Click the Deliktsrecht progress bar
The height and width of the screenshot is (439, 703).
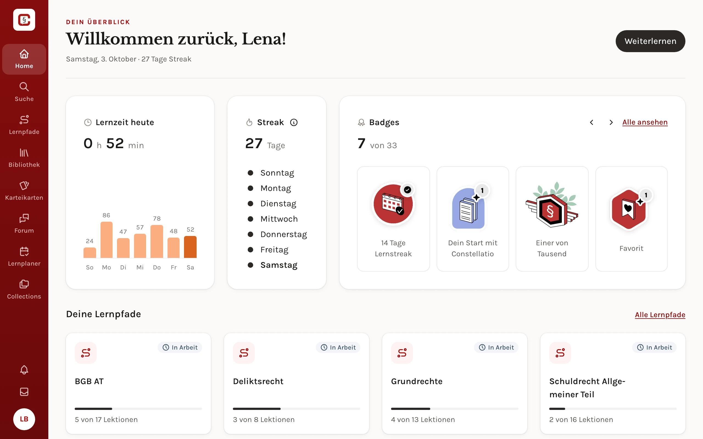[x=296, y=409]
